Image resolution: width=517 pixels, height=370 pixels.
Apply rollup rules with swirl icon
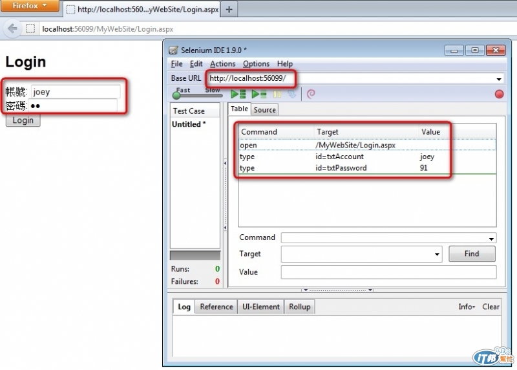(x=311, y=94)
